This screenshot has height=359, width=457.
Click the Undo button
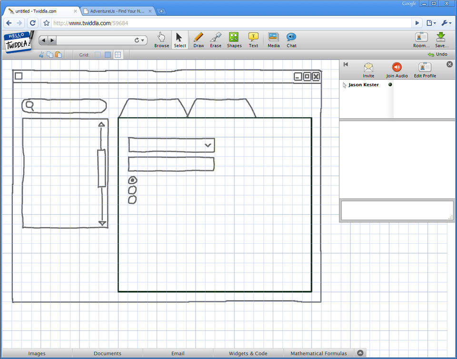coord(437,54)
